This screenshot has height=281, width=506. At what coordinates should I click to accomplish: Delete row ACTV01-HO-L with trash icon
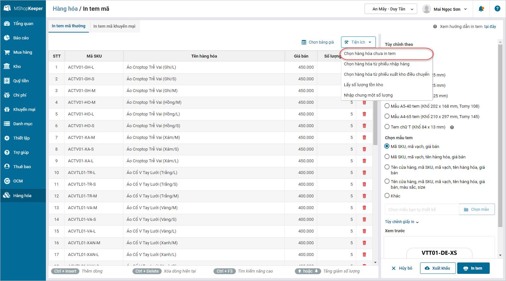coord(364,114)
